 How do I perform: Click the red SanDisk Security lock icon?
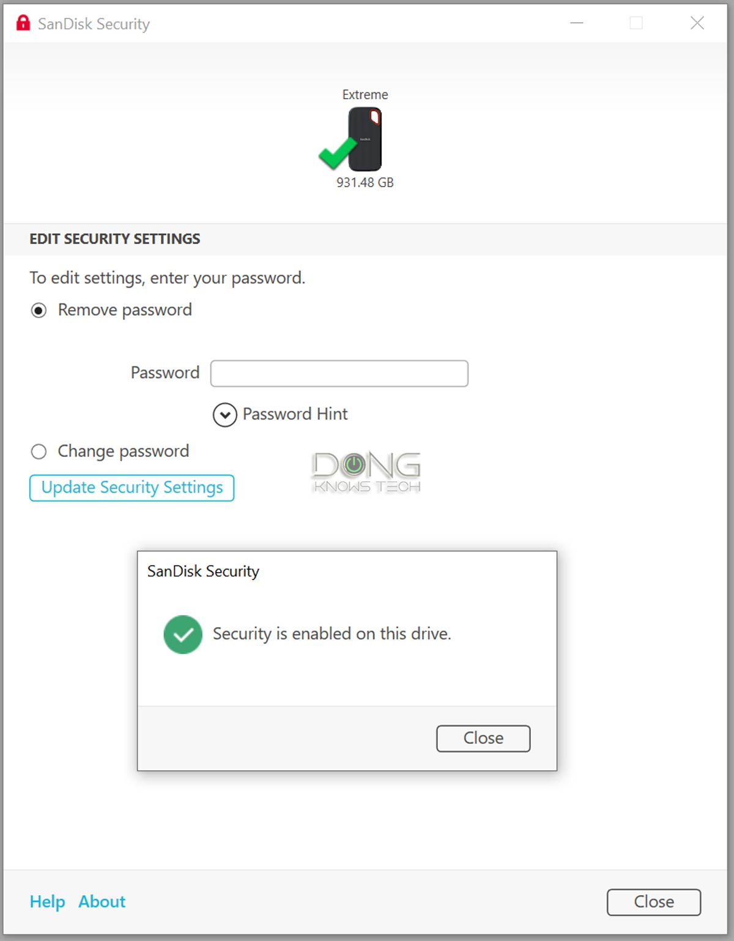23,23
